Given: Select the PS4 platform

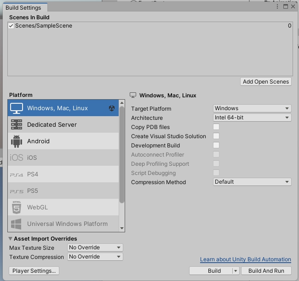Looking at the screenshot, I should 63,174.
